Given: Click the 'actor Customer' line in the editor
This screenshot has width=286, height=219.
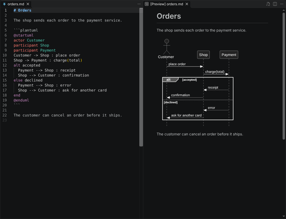Looking at the screenshot, I should point(29,40).
